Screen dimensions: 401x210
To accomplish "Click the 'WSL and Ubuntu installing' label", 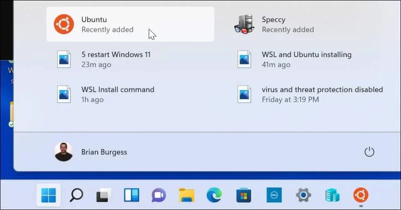I will [x=307, y=54].
